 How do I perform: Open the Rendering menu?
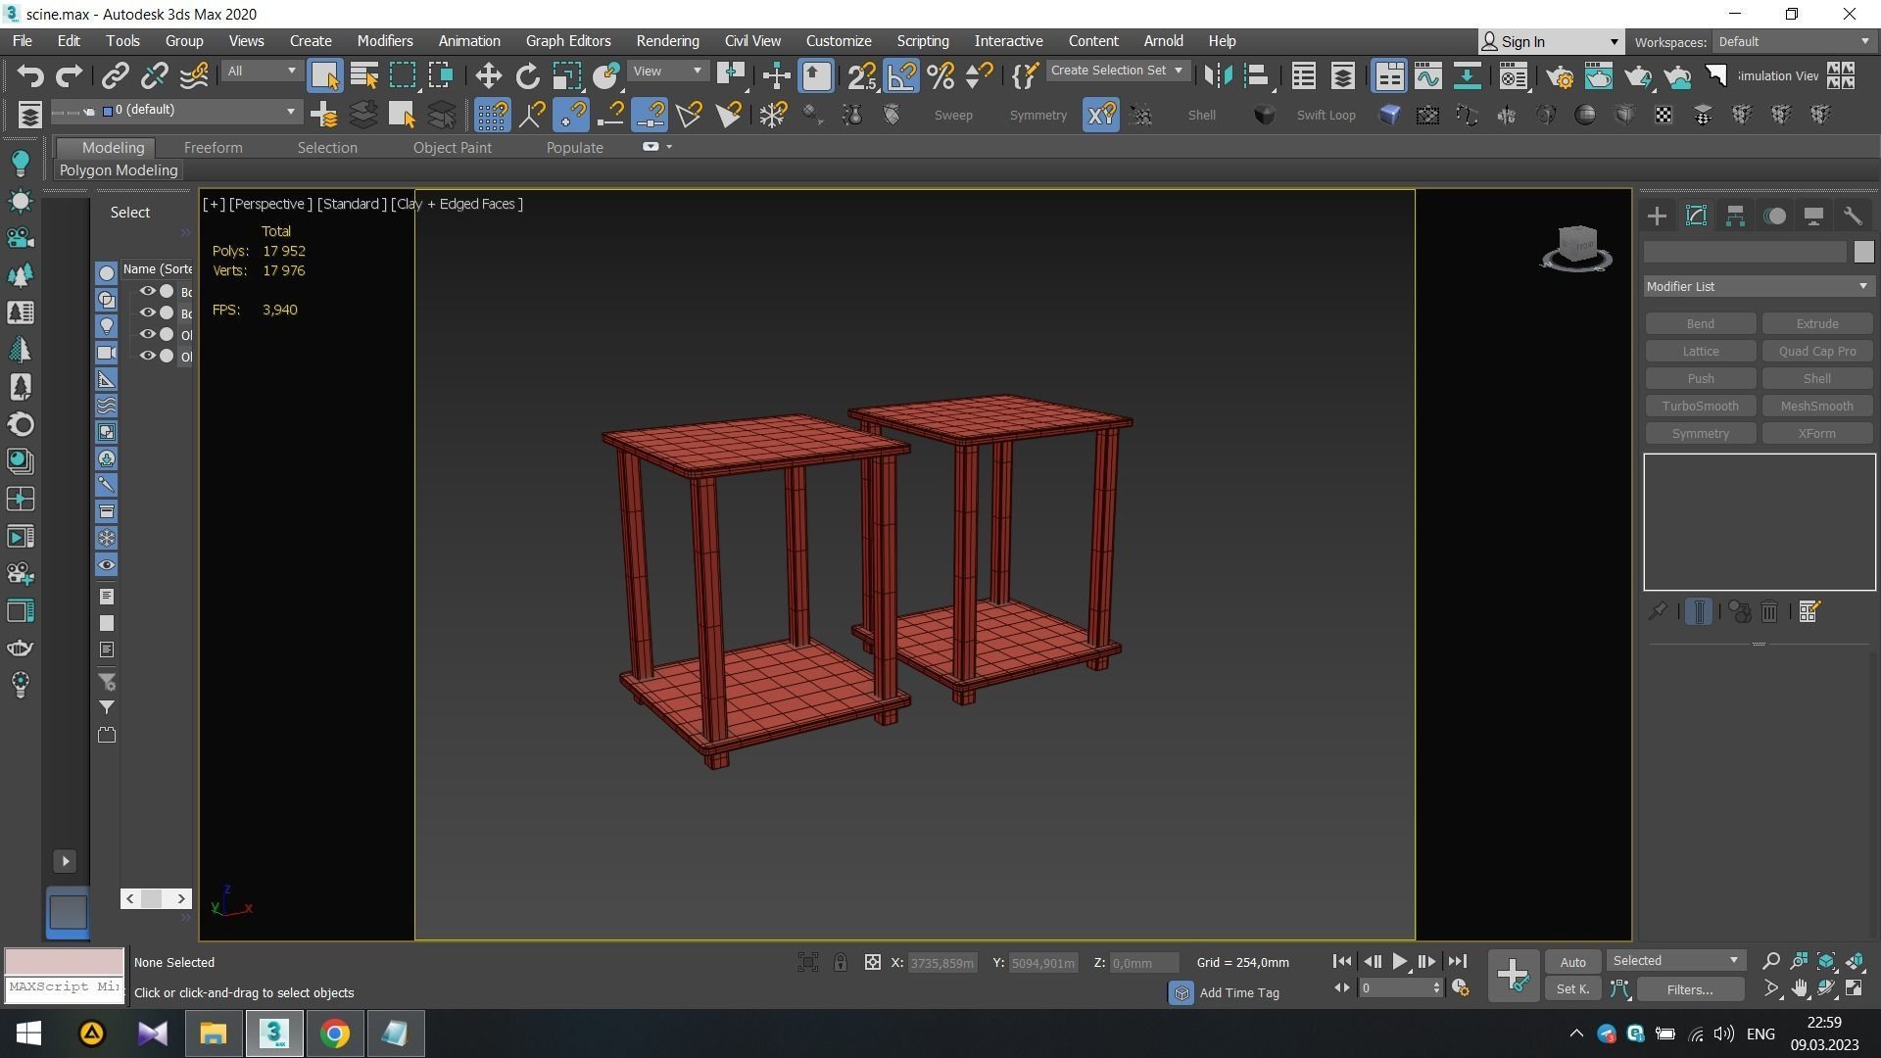667,41
